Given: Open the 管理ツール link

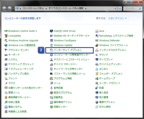Looking at the screenshot, I should tap(14, 93).
